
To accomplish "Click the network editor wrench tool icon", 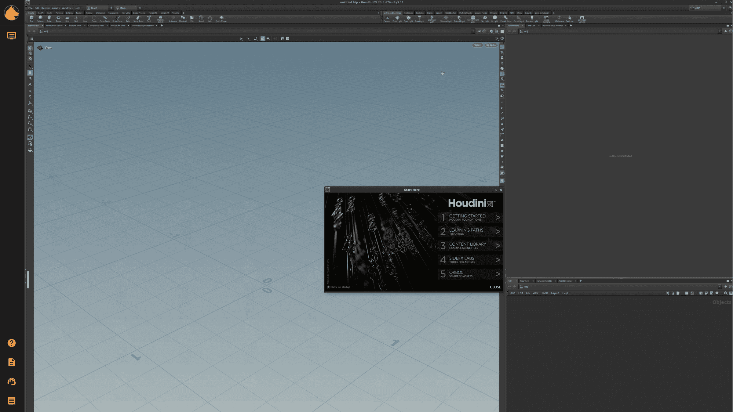I will pos(667,293).
